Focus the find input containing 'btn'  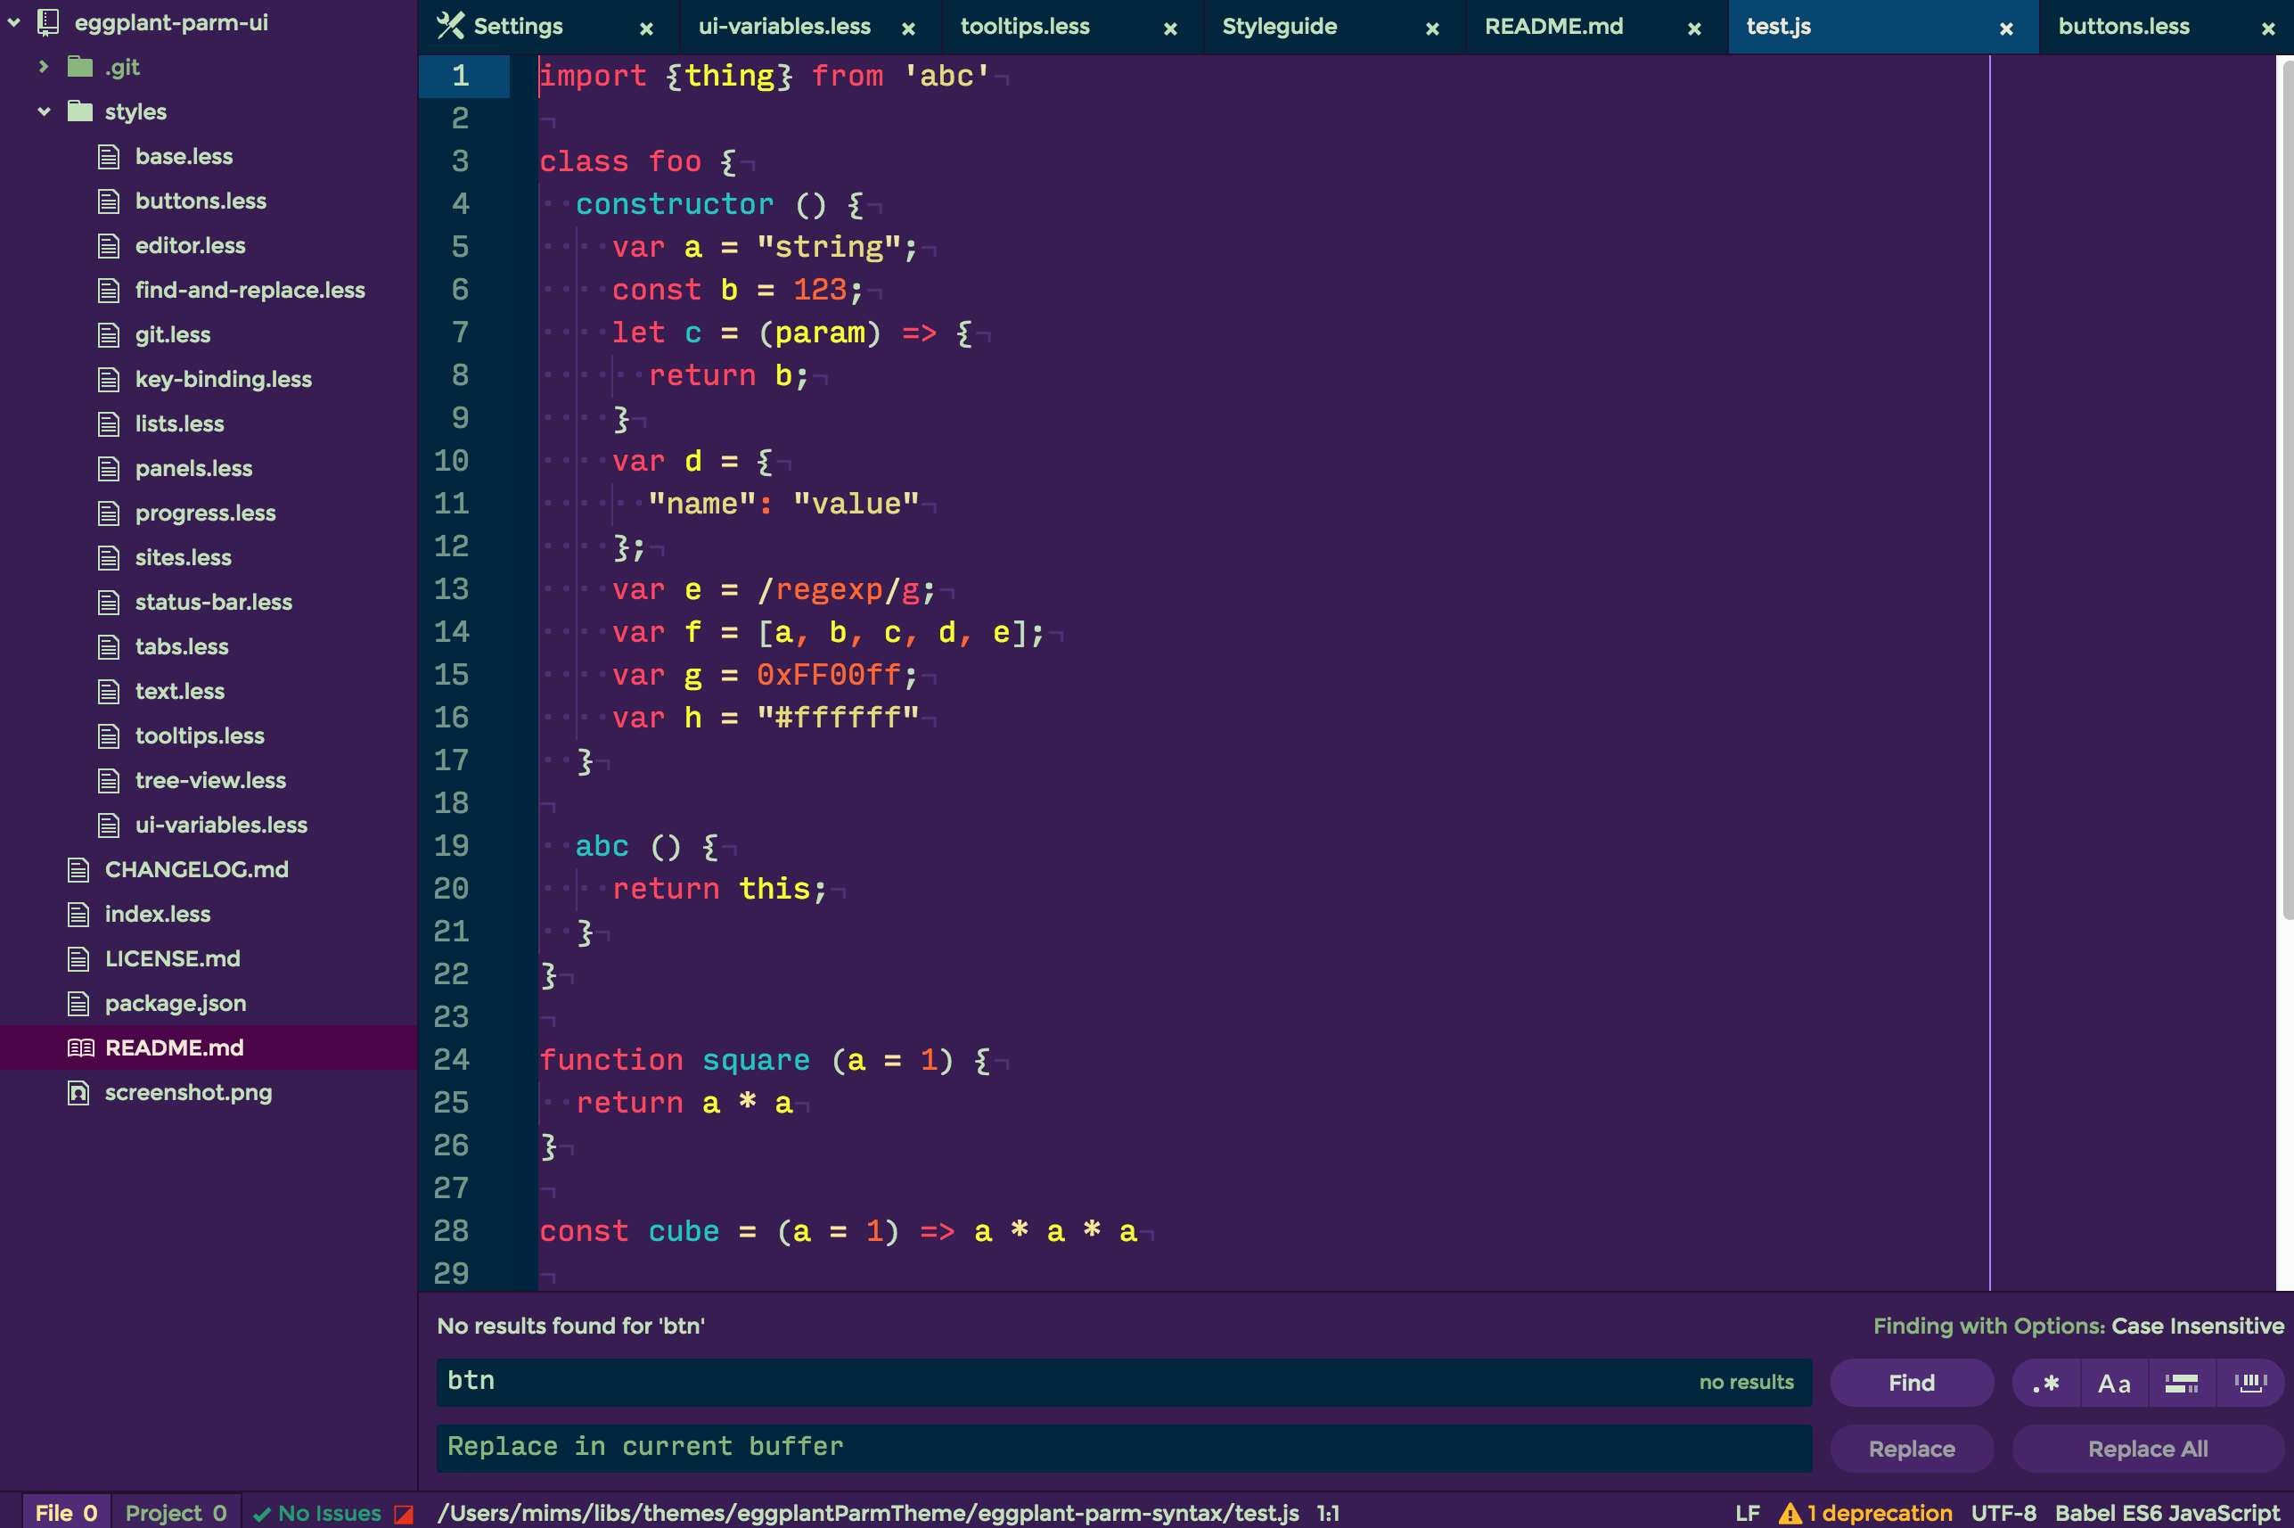[x=1124, y=1382]
